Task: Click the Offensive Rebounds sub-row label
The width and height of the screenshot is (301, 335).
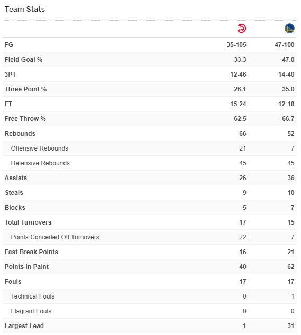Action: [x=39, y=148]
